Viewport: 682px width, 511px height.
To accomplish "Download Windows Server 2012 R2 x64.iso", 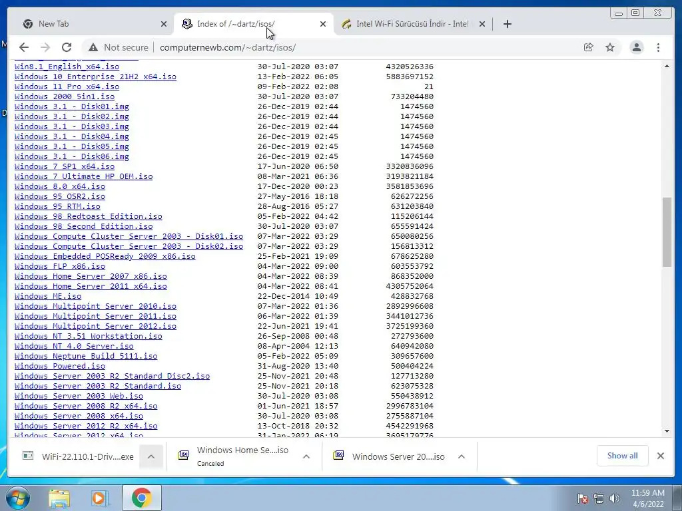I will [86, 426].
